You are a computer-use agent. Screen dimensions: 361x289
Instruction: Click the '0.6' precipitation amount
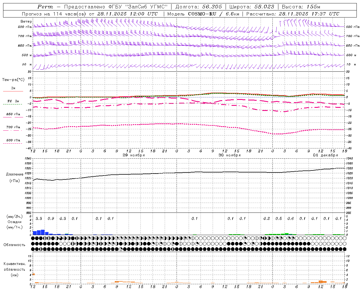click(x=290, y=218)
